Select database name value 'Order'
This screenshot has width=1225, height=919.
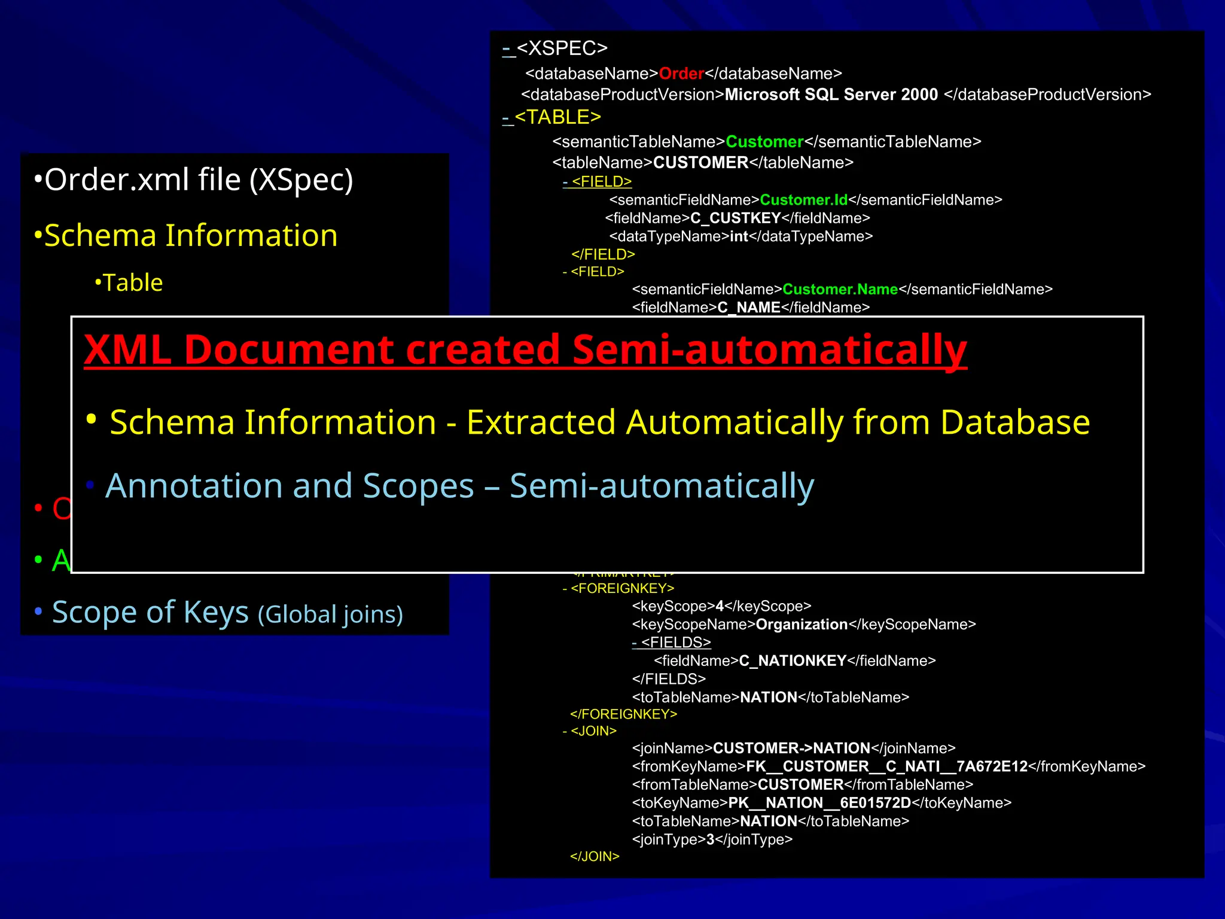coord(681,74)
